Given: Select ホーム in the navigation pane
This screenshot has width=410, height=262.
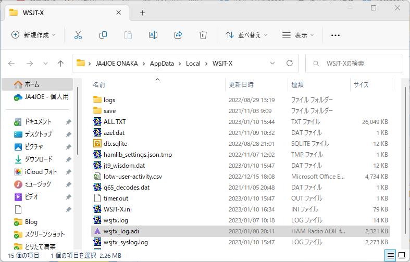Looking at the screenshot, I should [x=37, y=84].
